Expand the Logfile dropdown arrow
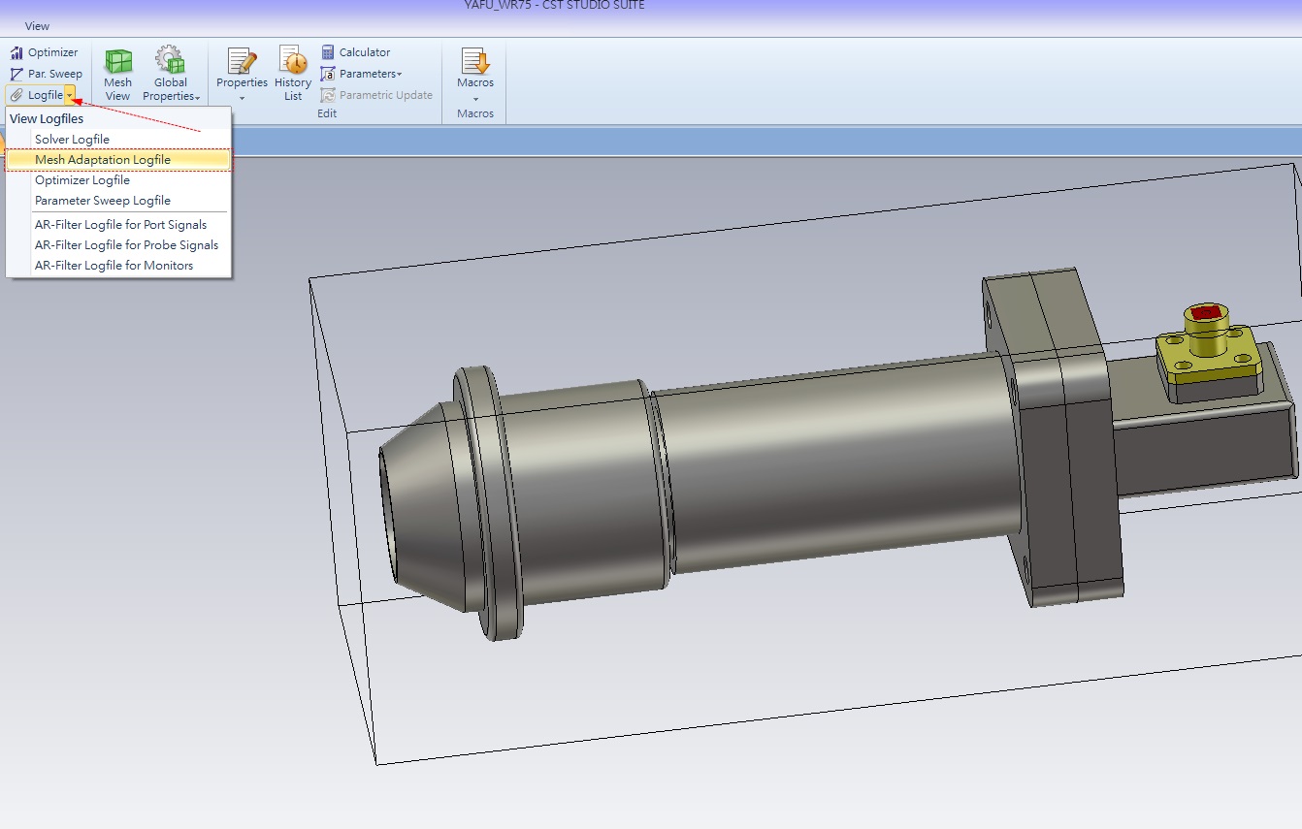 [70, 95]
